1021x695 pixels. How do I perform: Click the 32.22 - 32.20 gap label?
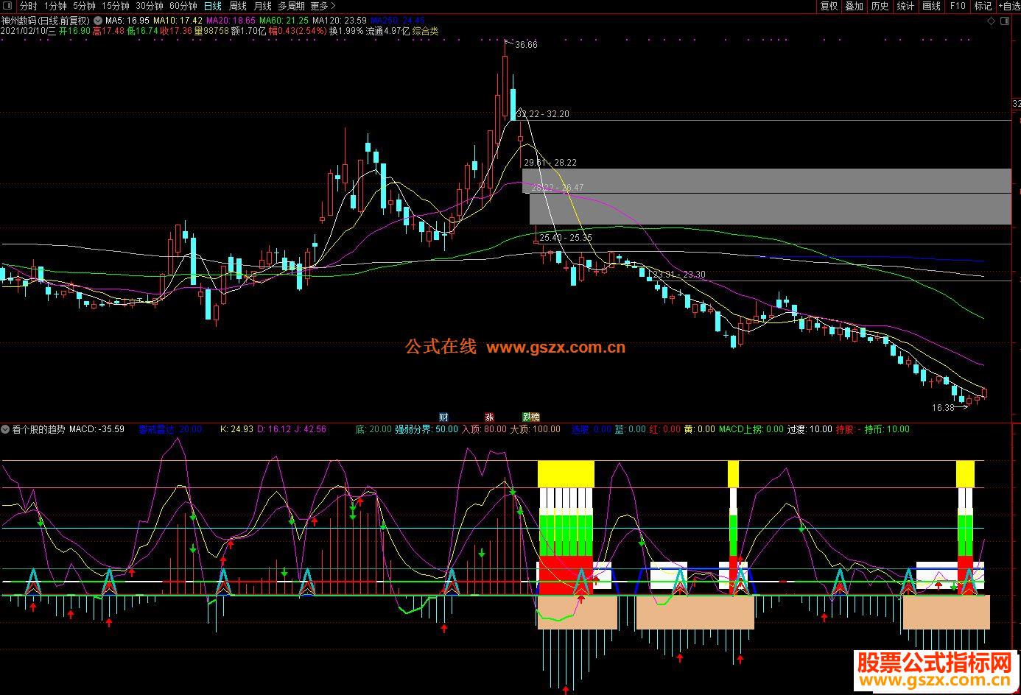(544, 114)
